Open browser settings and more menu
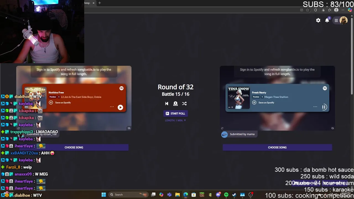 pyautogui.click(x=343, y=10)
